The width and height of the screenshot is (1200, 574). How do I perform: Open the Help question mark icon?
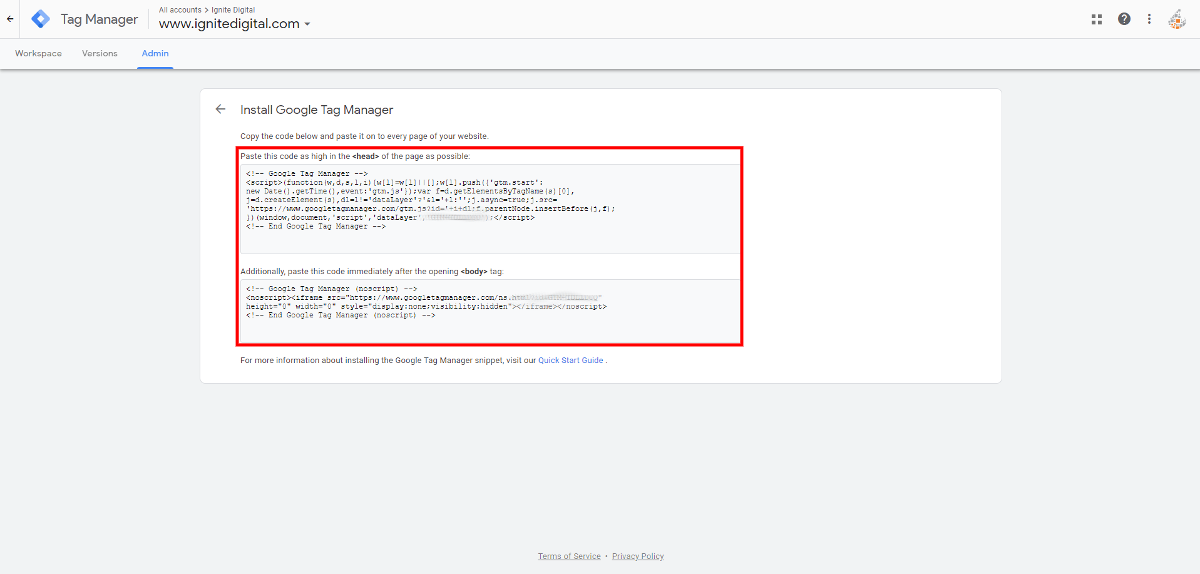[x=1124, y=19]
